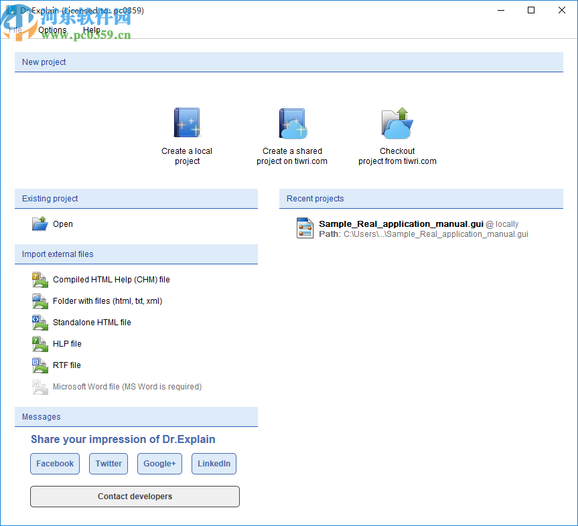Image resolution: width=578 pixels, height=526 pixels.
Task: Minimize the Dr.Explain window
Action: 500,10
